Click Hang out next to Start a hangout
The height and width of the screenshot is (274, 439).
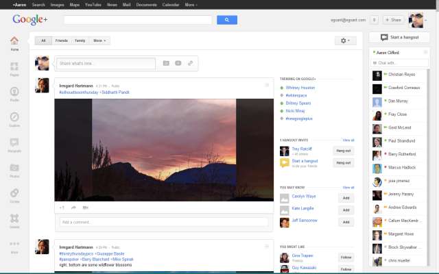point(344,163)
